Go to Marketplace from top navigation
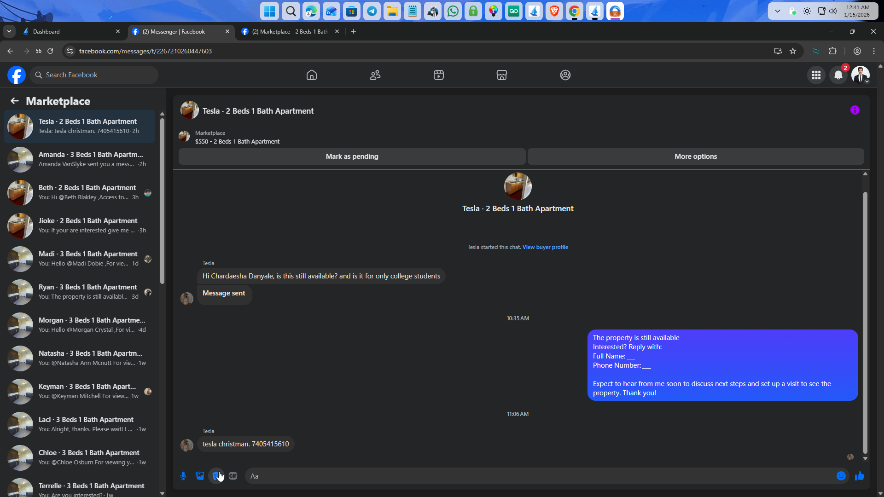Viewport: 884px width, 497px height. point(502,75)
